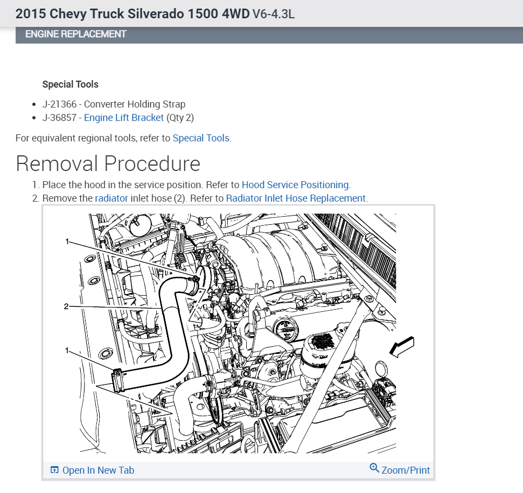Follow the Special Tools reference link
The width and height of the screenshot is (523, 493).
point(201,138)
